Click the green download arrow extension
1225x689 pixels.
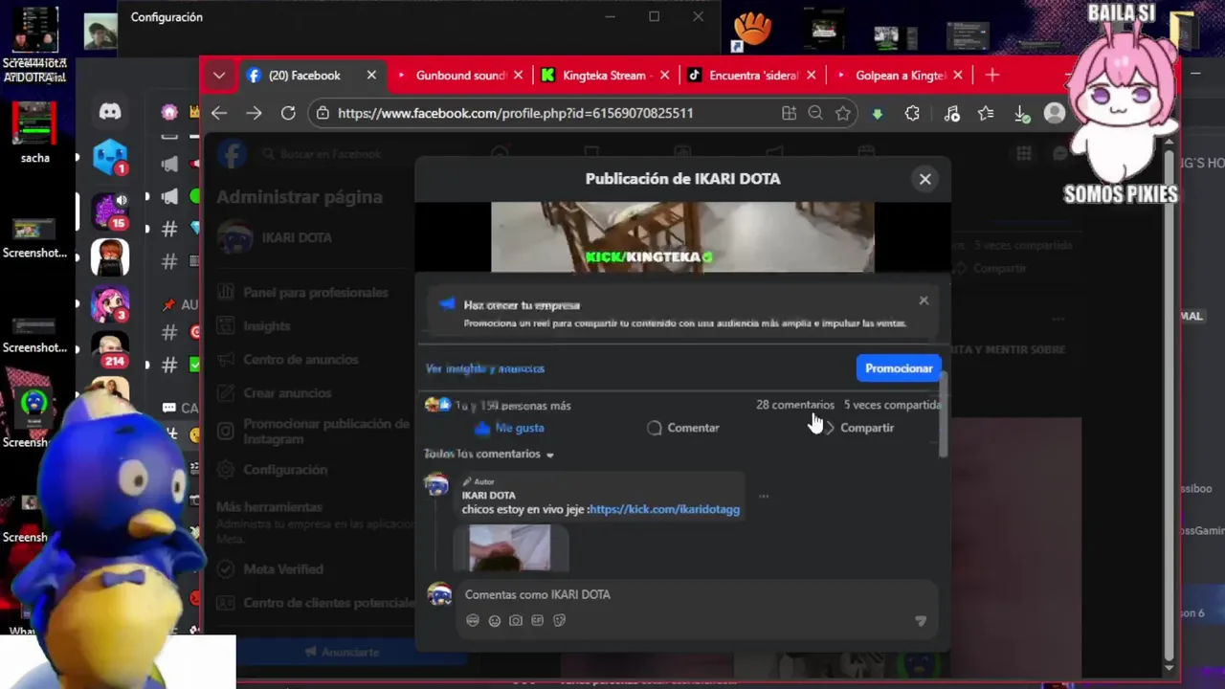[x=877, y=113]
